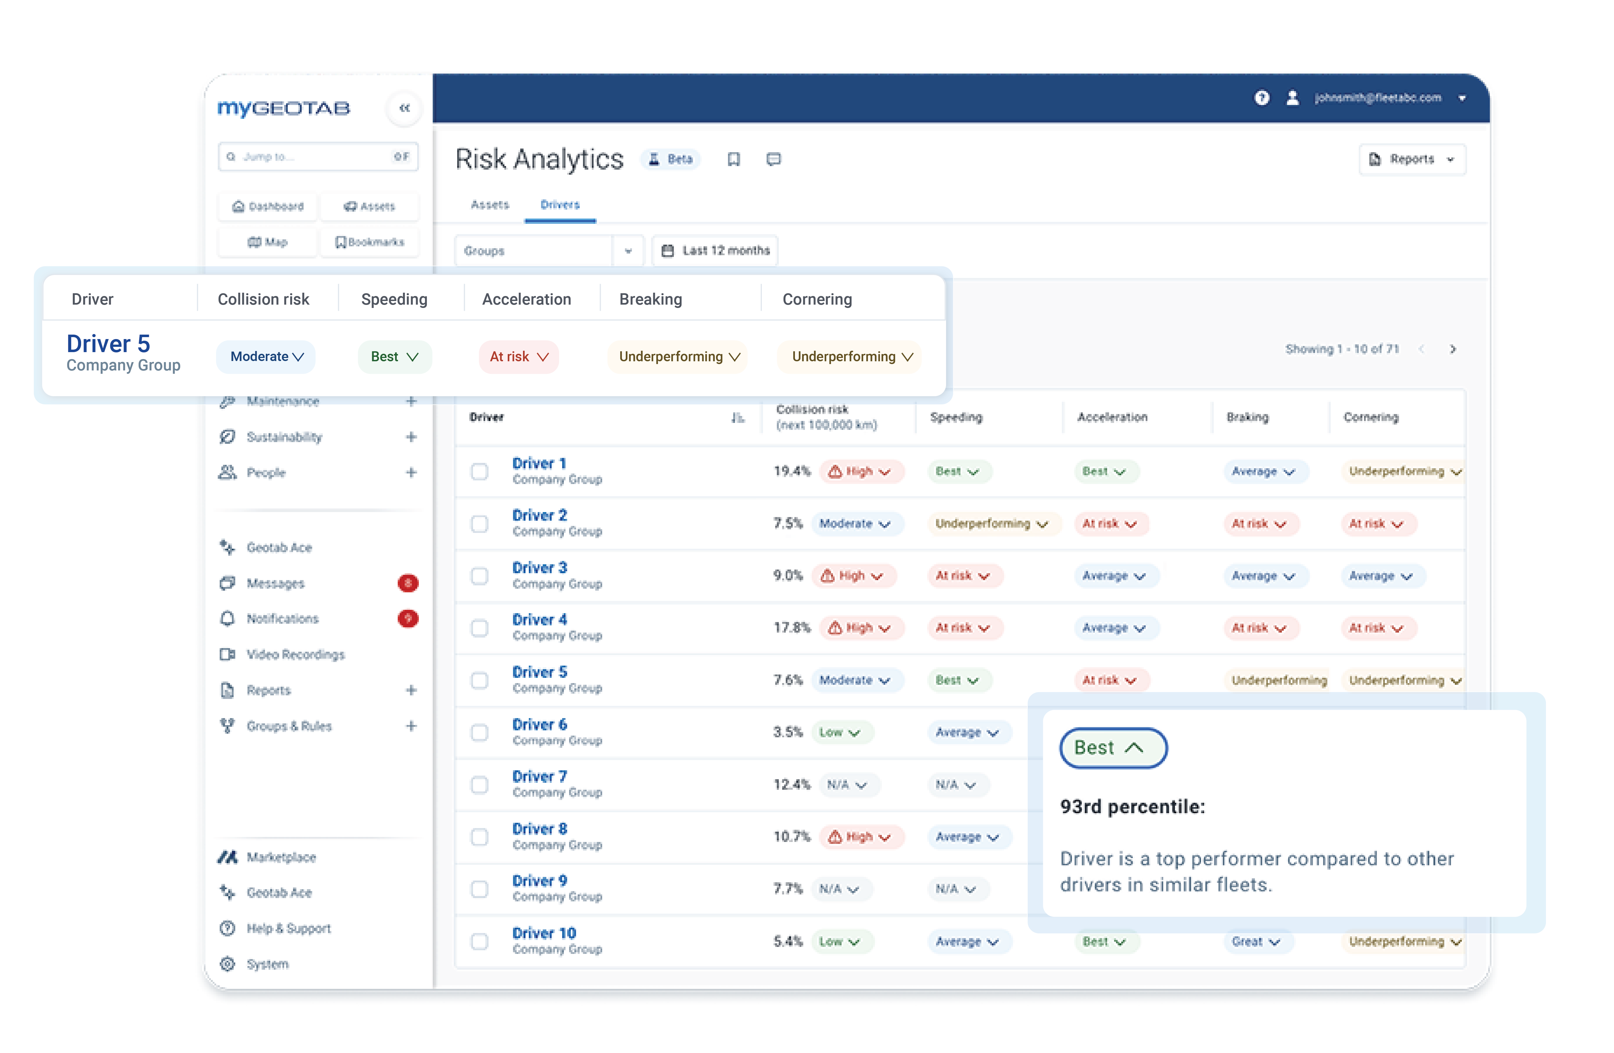Open Video Recordings in the sidebar

(294, 654)
